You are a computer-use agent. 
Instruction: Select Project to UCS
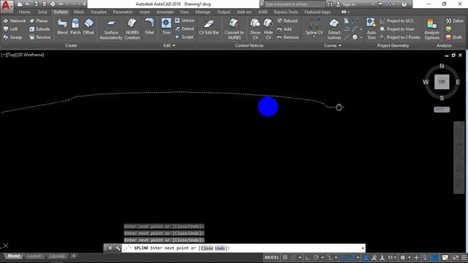[x=396, y=21]
